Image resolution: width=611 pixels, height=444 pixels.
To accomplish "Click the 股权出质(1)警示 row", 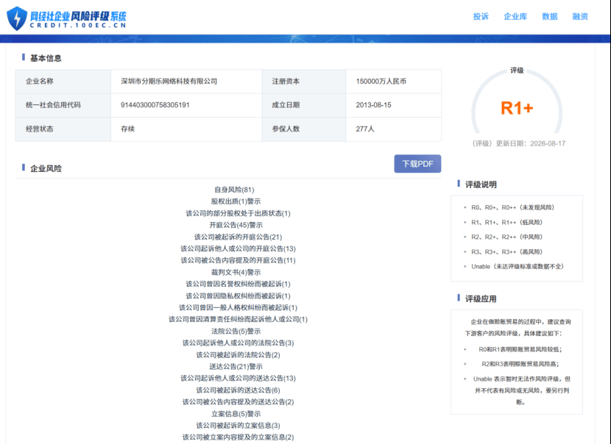I will coord(236,201).
